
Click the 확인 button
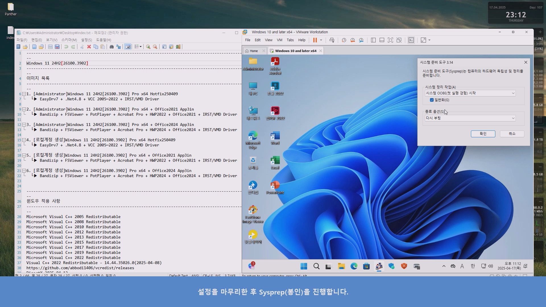click(483, 134)
